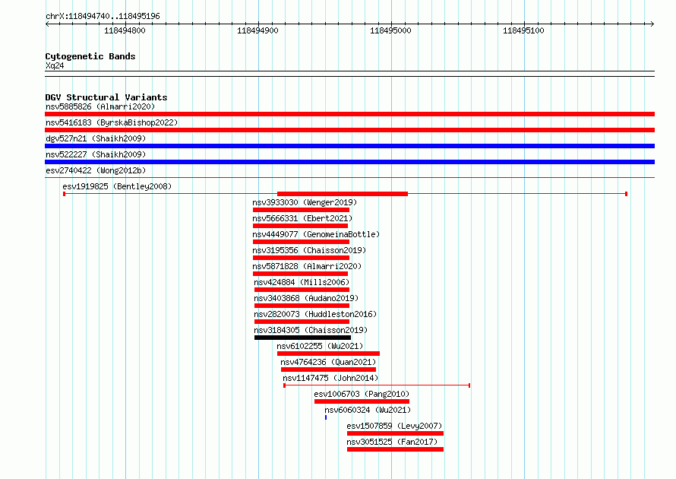Open nsv424884 (Mills2006) label
The image size is (676, 479).
302,282
